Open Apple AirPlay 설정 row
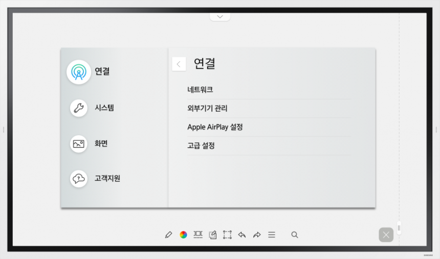440x259 pixels. (x=269, y=127)
